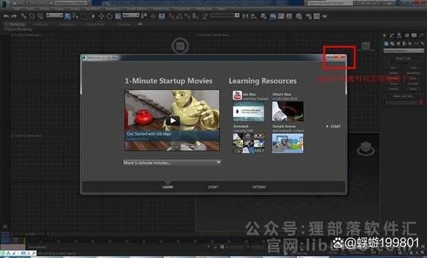
Task: Enable the AutoGrid checkbox in Object Type
Action: [392, 63]
